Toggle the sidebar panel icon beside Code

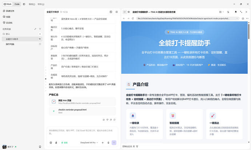[x=24, y=4]
